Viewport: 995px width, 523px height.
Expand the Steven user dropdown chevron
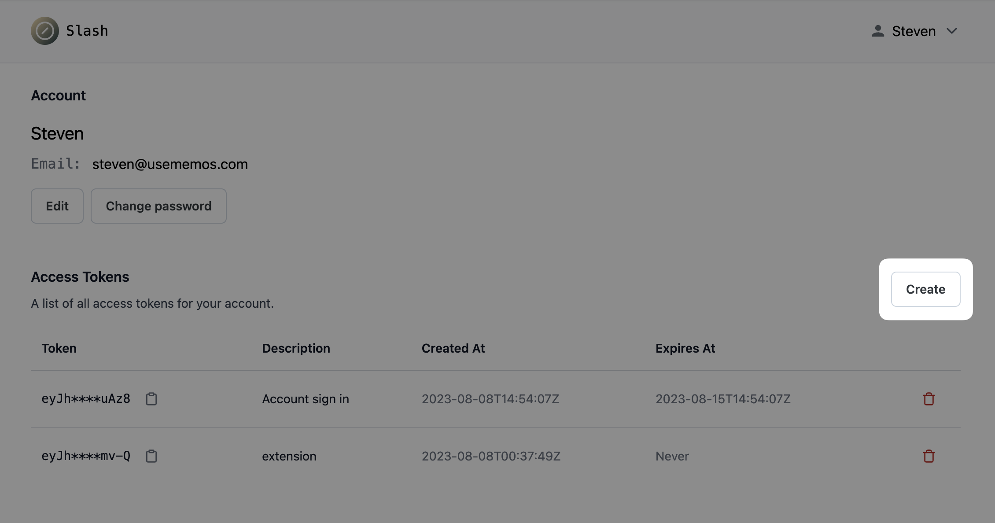click(952, 31)
